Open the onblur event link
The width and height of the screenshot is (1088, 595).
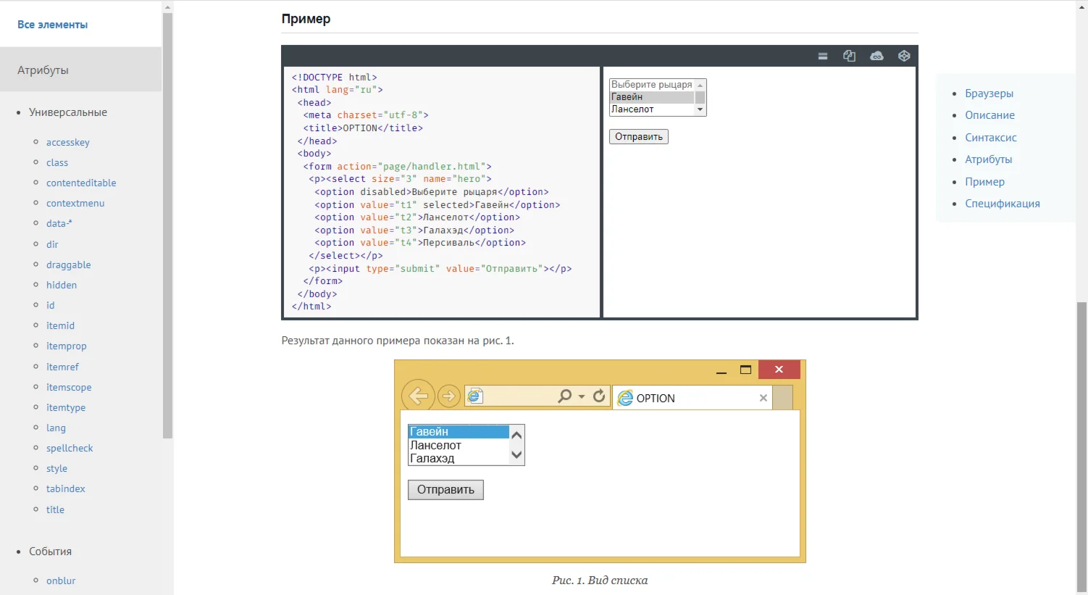[x=61, y=581]
